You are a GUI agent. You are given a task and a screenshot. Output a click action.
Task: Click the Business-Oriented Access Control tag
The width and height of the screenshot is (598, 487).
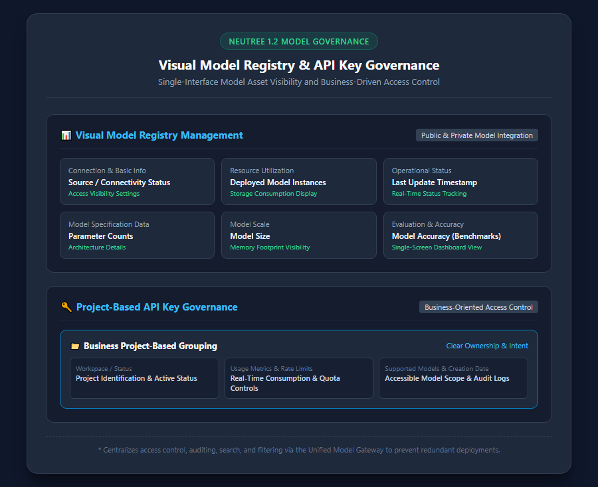pyautogui.click(x=478, y=307)
